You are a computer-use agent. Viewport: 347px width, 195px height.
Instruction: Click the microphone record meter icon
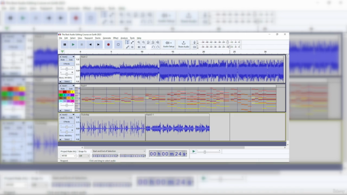click(x=194, y=42)
